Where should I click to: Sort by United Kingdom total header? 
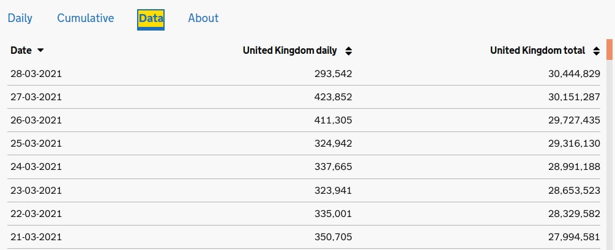point(538,51)
